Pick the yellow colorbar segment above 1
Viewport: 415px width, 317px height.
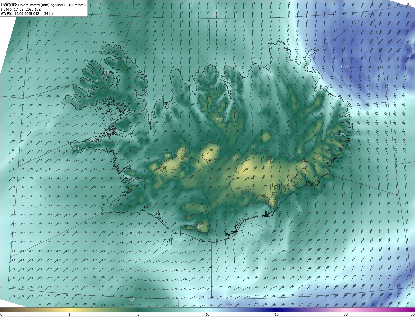pyautogui.click(x=69, y=310)
